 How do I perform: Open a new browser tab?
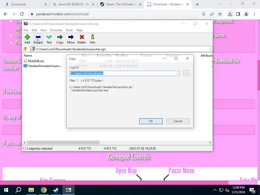[197, 4]
